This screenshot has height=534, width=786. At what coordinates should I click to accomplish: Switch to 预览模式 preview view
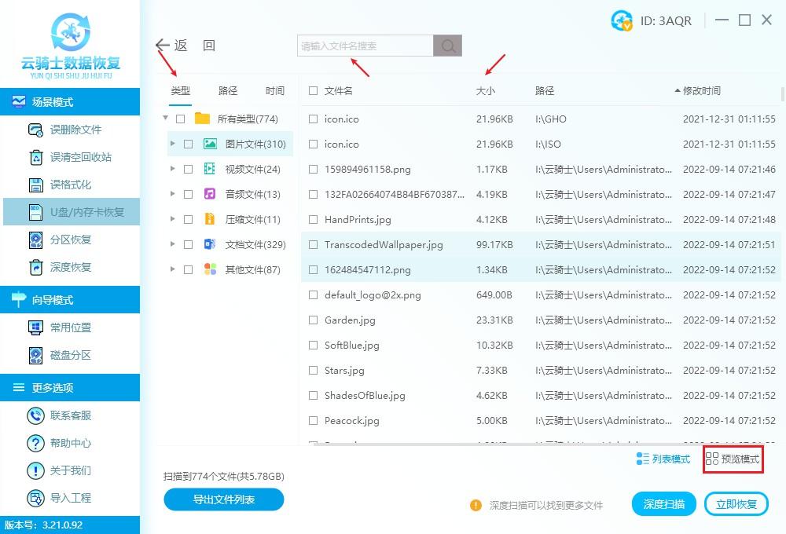point(733,459)
